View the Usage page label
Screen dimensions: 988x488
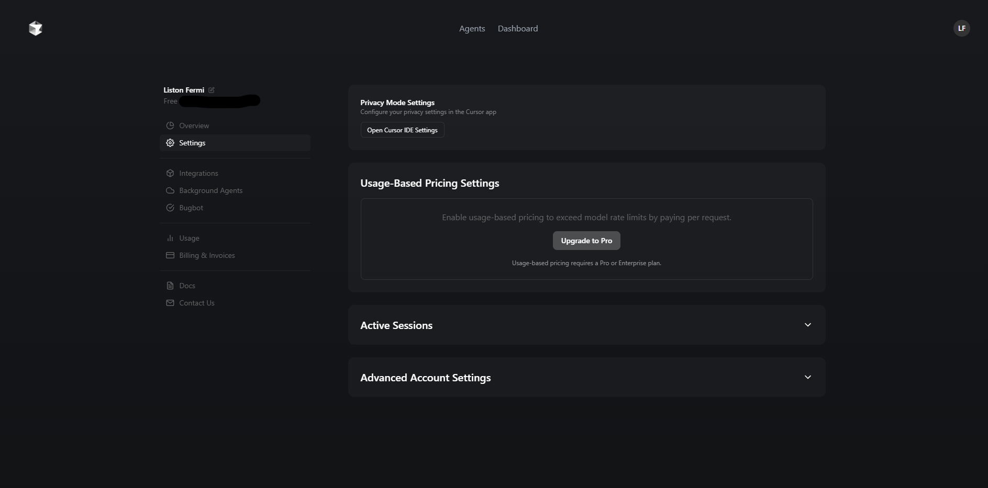pyautogui.click(x=189, y=238)
